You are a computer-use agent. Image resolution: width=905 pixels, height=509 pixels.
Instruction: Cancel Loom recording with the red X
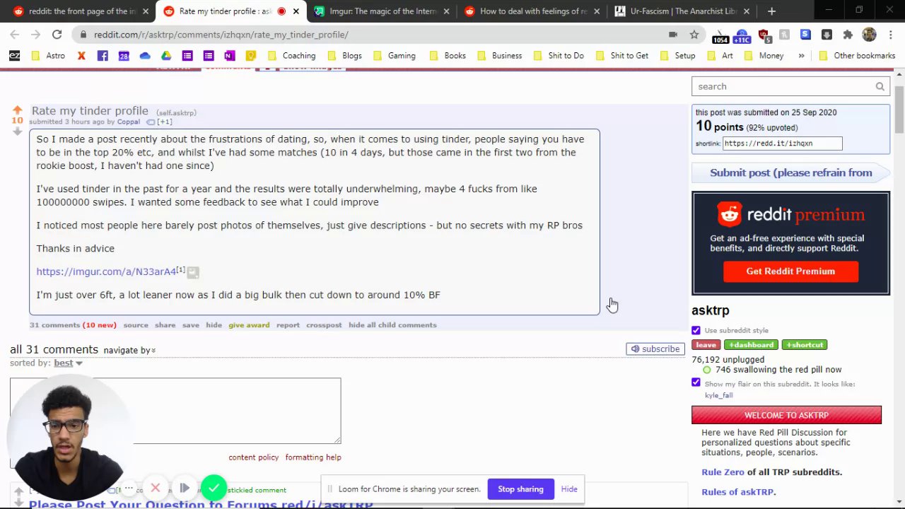(156, 488)
